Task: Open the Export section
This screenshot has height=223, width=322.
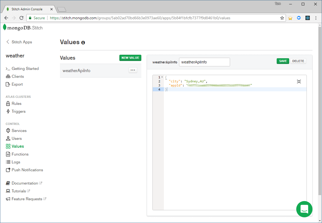Action: 14,84
